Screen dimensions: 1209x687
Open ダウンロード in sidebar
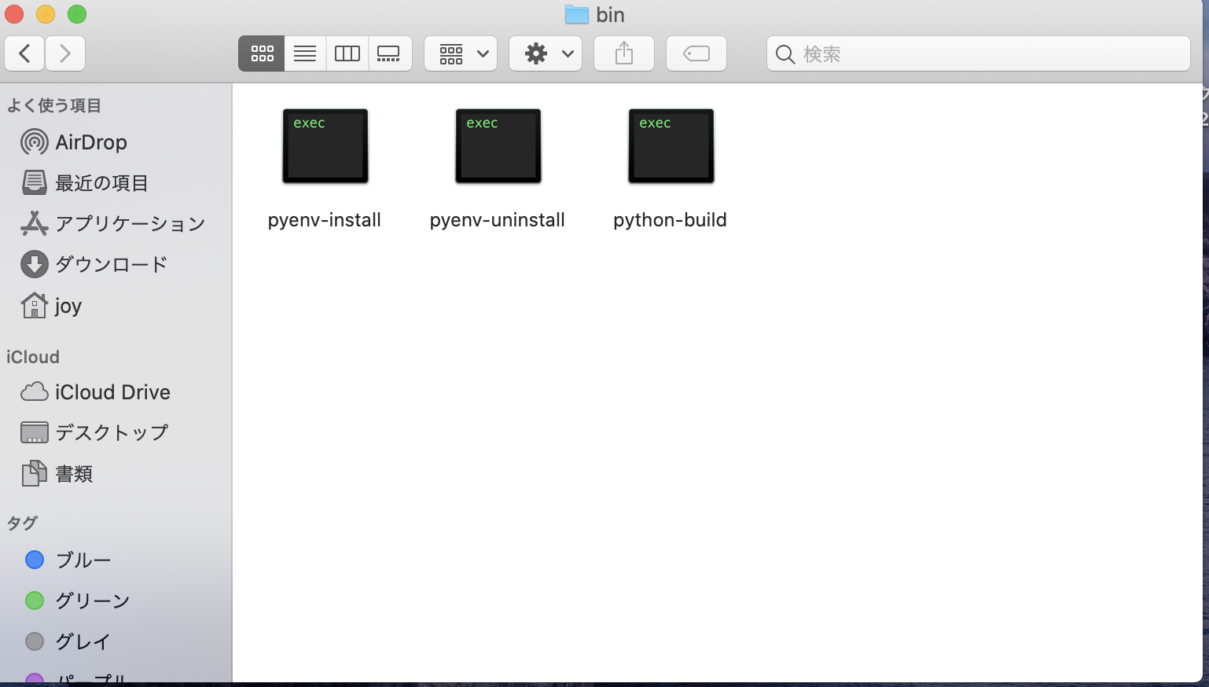pos(116,265)
